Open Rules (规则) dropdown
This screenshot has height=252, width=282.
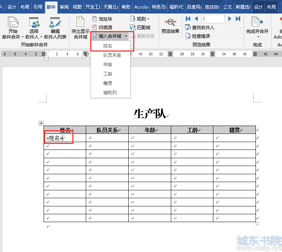[x=140, y=19]
